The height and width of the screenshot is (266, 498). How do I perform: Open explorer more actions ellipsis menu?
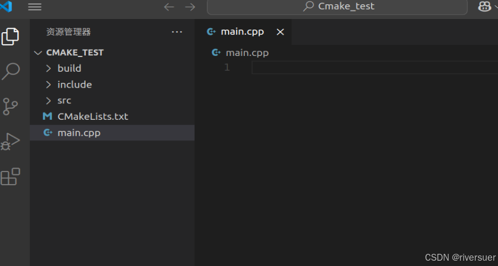177,32
